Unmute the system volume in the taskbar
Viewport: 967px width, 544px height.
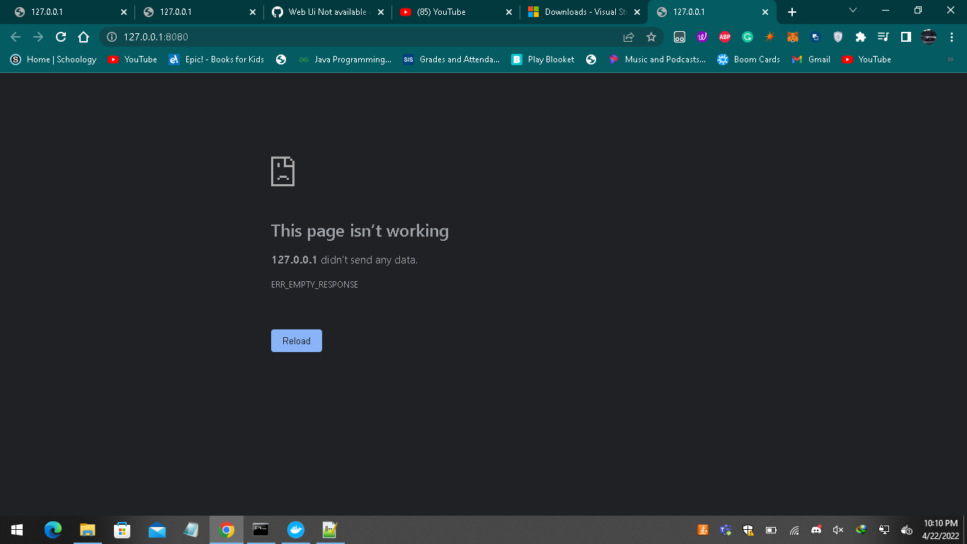coord(838,529)
